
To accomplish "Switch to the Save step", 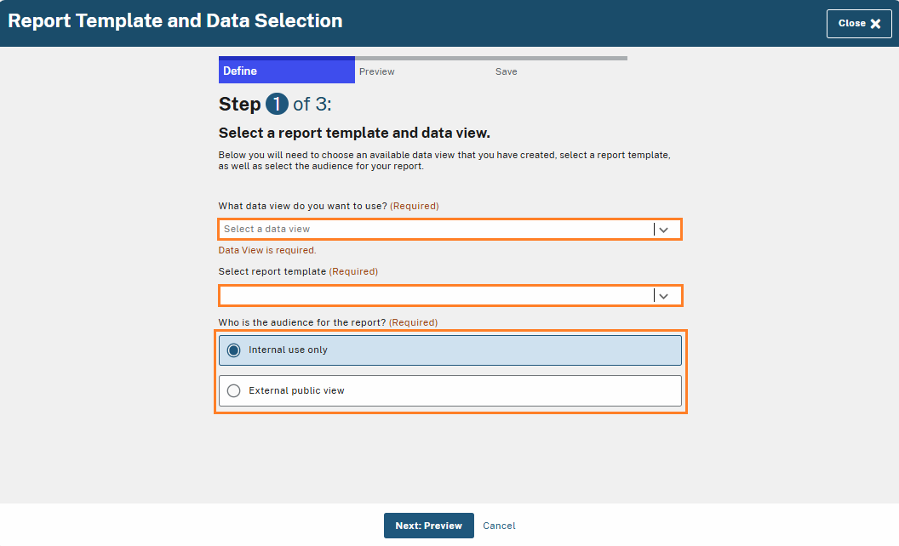I will (x=506, y=71).
